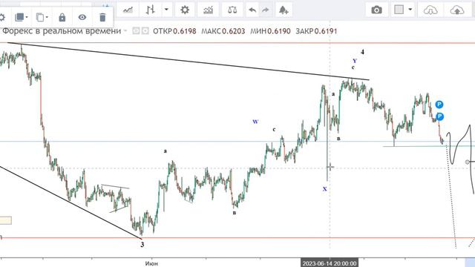Click the lower blue P marker
Viewport: 475px width, 267px height.
pos(439,116)
